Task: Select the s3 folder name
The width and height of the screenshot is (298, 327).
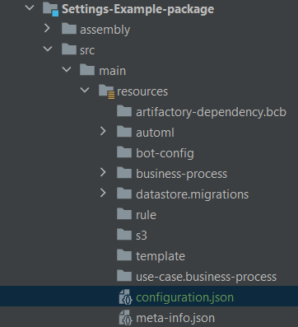Action: pos(142,236)
